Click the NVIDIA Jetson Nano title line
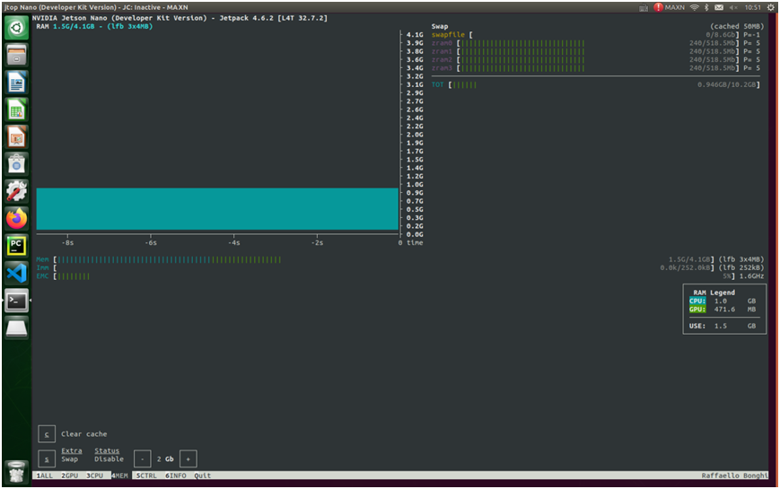 click(180, 18)
